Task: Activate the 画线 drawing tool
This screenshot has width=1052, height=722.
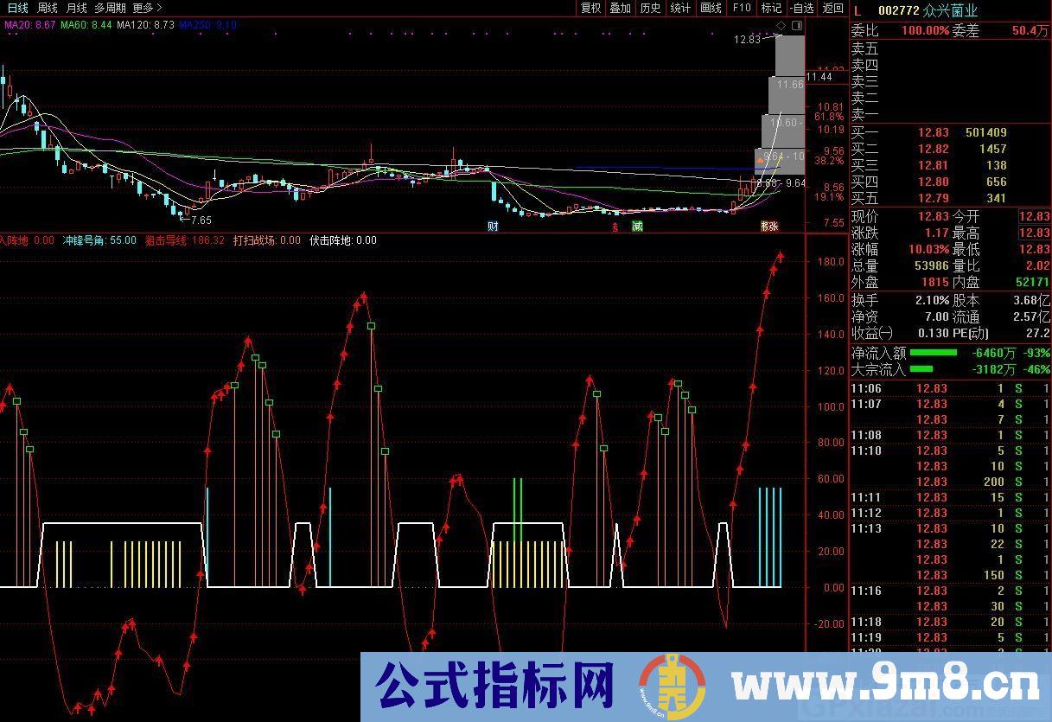Action: tap(711, 8)
